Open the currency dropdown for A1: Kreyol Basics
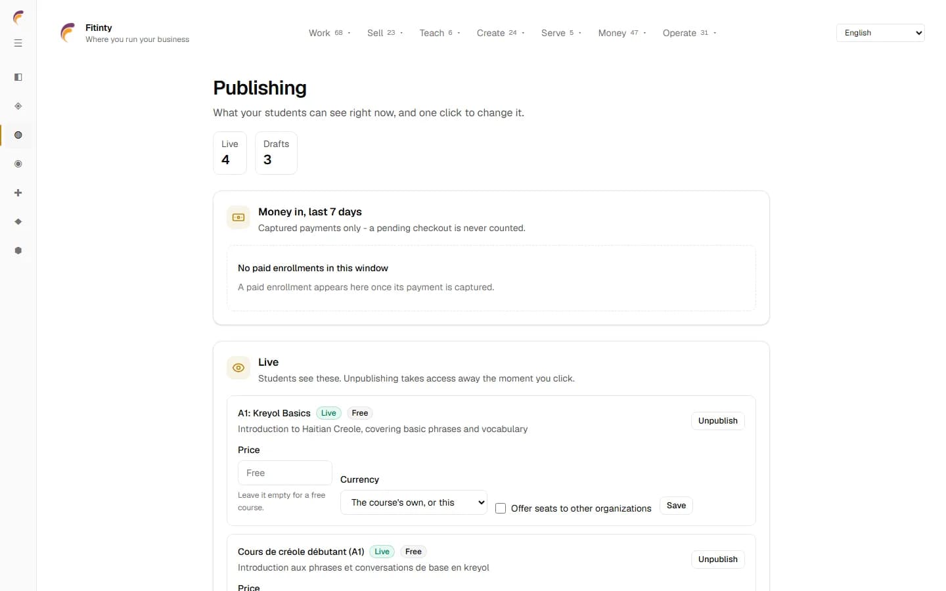 414,502
